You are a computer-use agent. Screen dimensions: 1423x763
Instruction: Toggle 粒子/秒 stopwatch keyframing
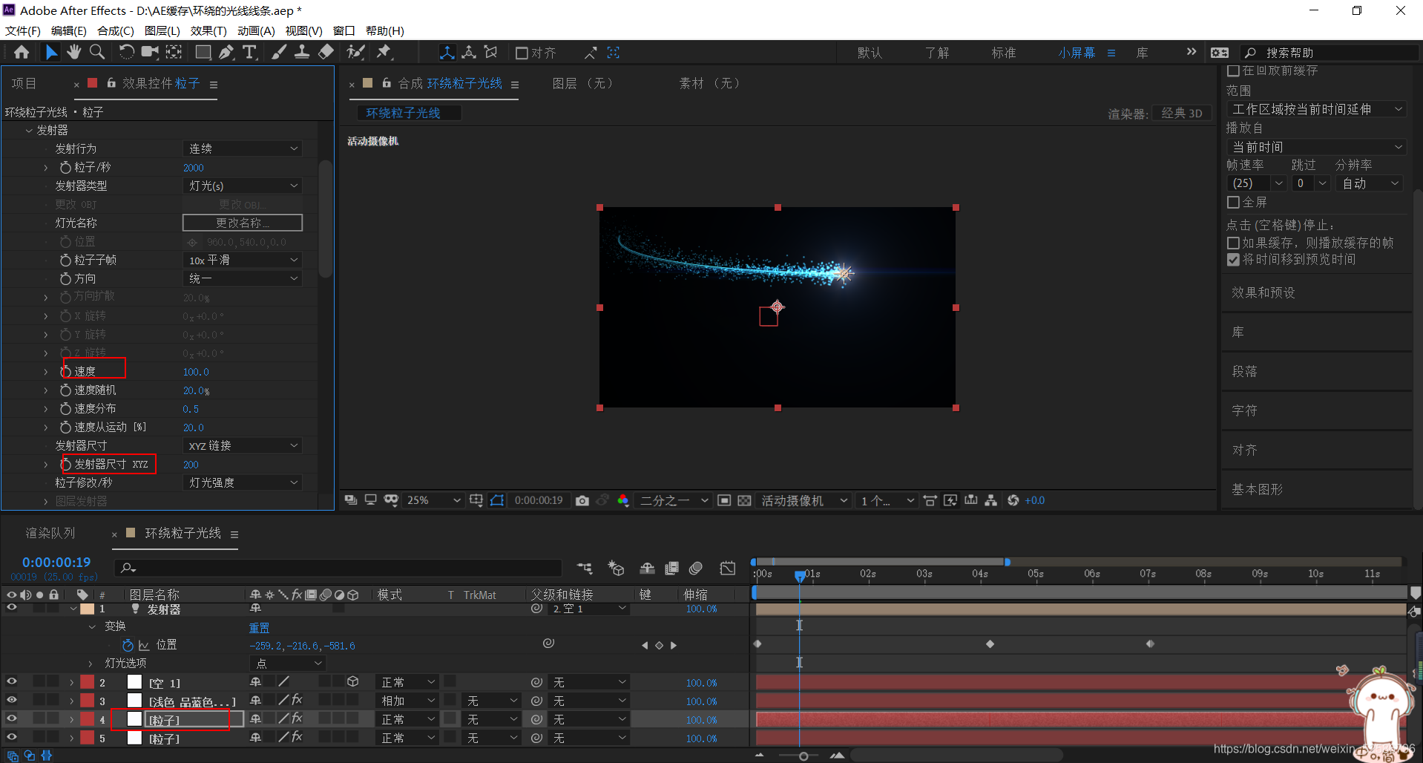pyautogui.click(x=65, y=167)
